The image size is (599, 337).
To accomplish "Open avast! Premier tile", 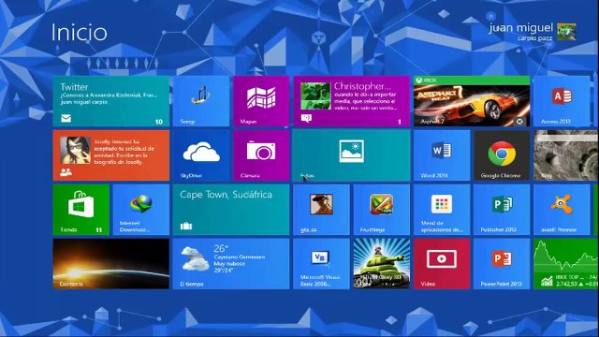I will (562, 210).
